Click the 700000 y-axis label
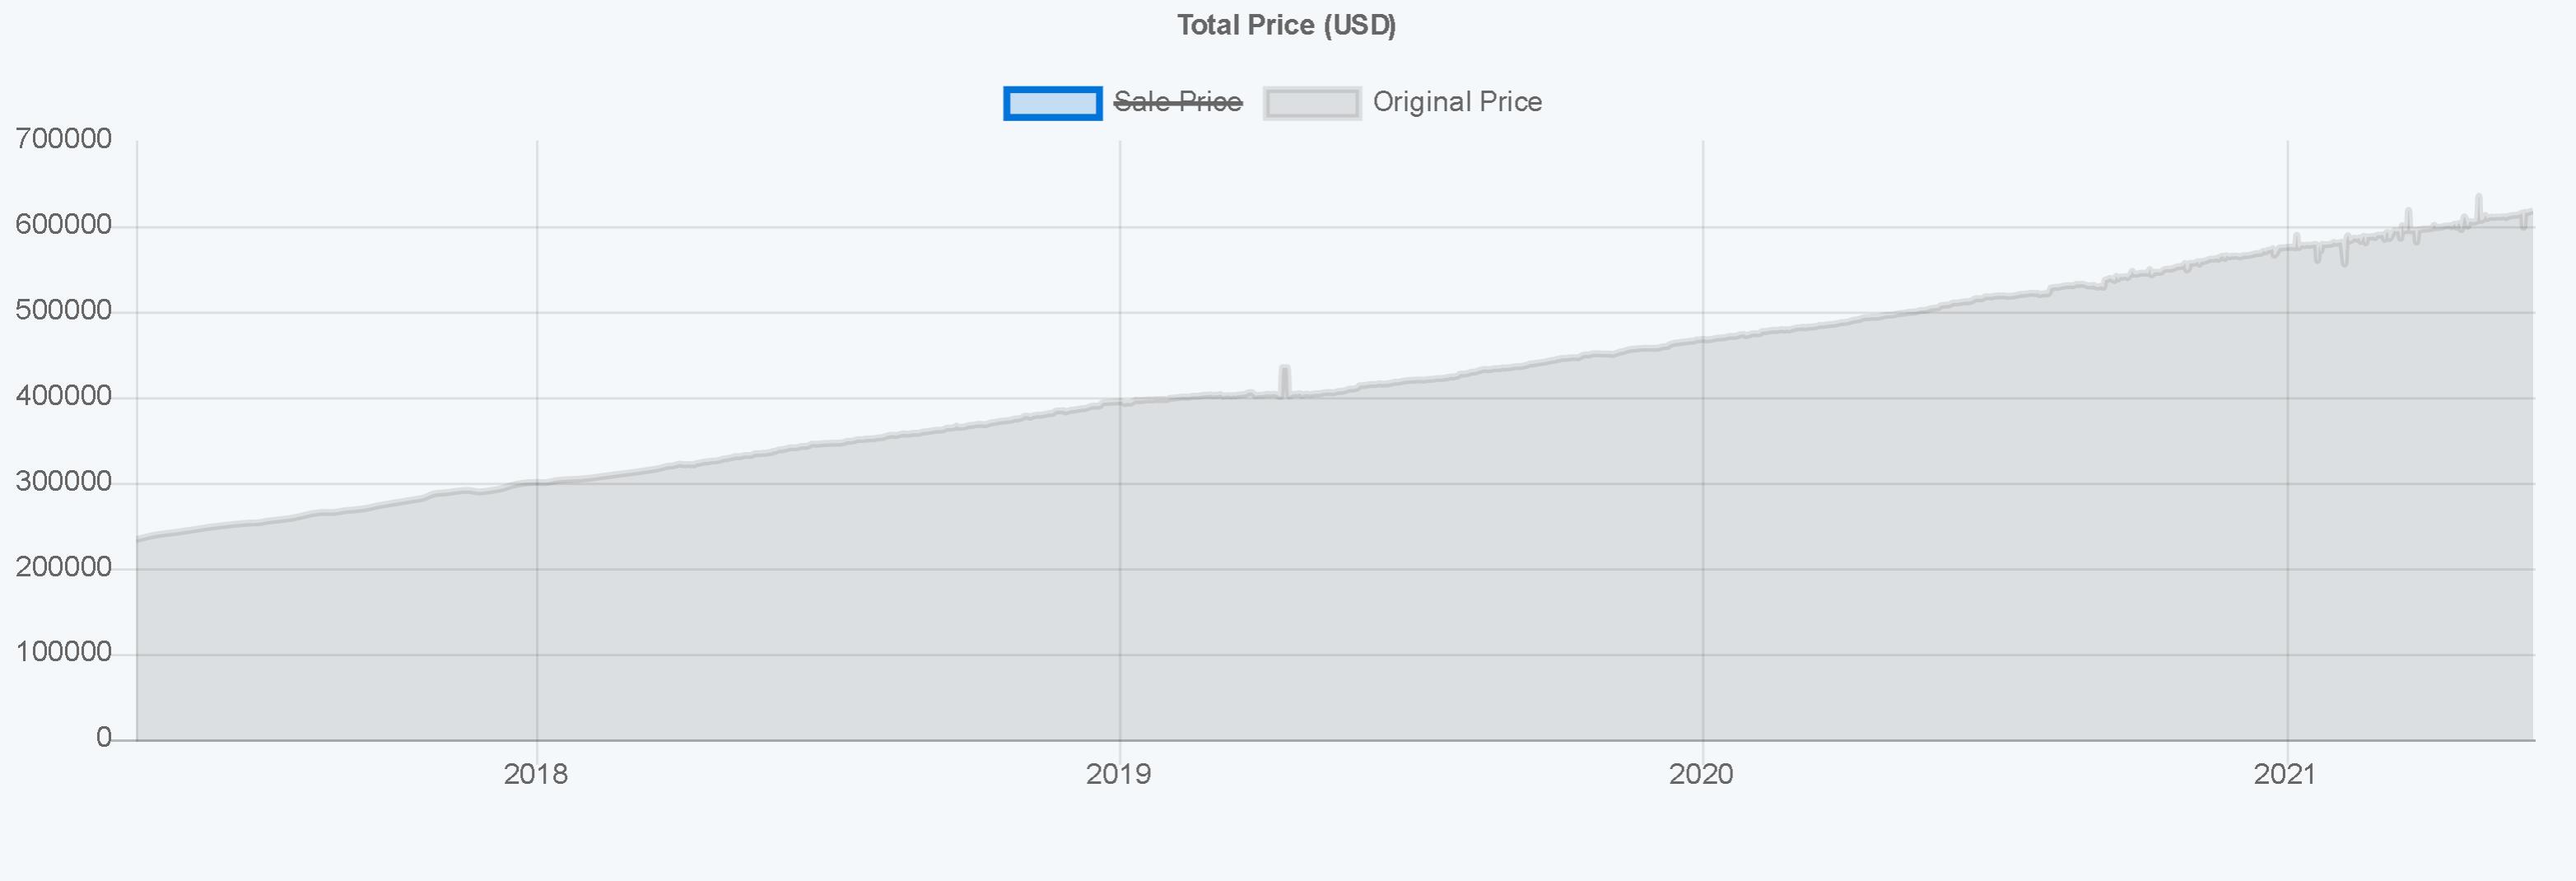The image size is (2576, 881). point(64,139)
